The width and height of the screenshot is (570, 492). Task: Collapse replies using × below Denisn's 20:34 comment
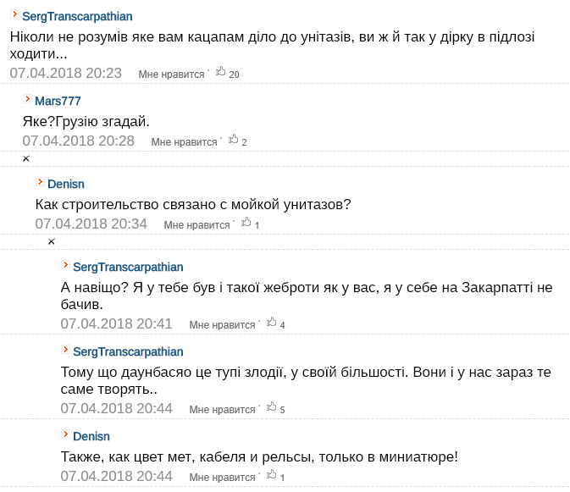[51, 241]
